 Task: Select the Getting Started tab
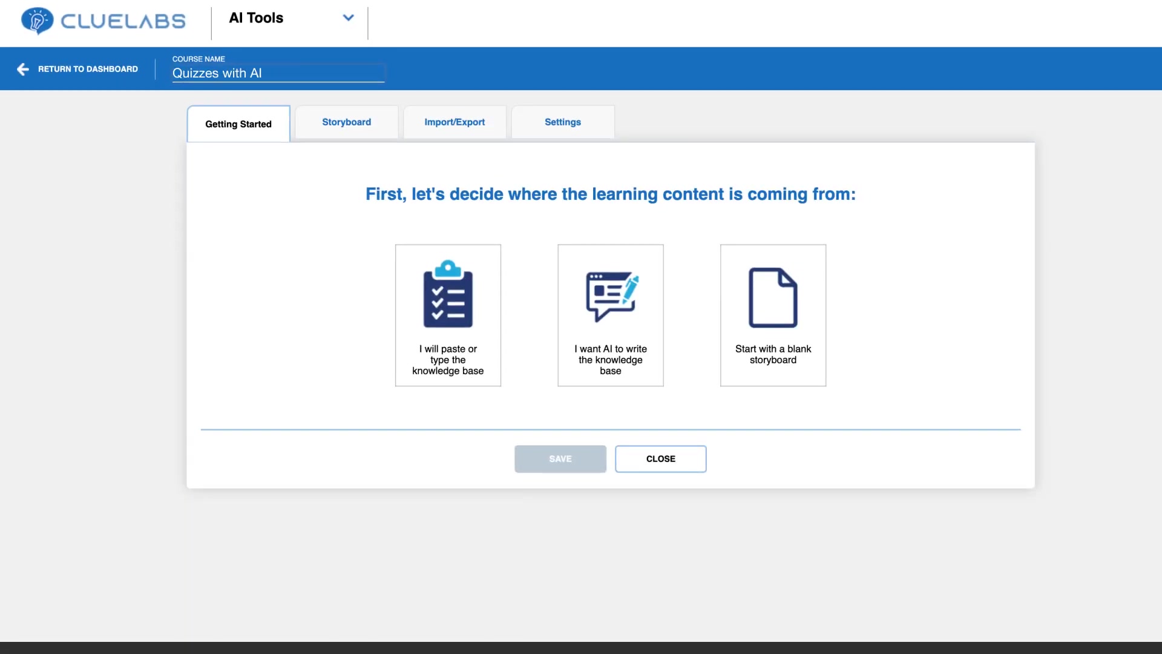238,124
